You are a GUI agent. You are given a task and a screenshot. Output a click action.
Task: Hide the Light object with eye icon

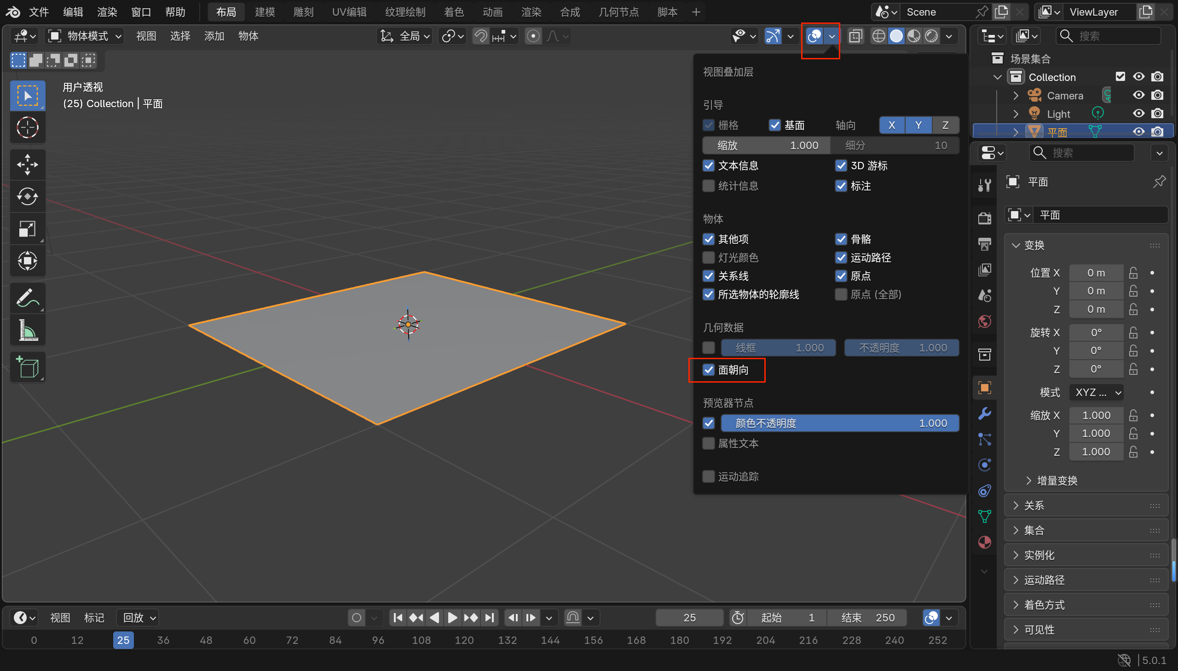(1138, 114)
